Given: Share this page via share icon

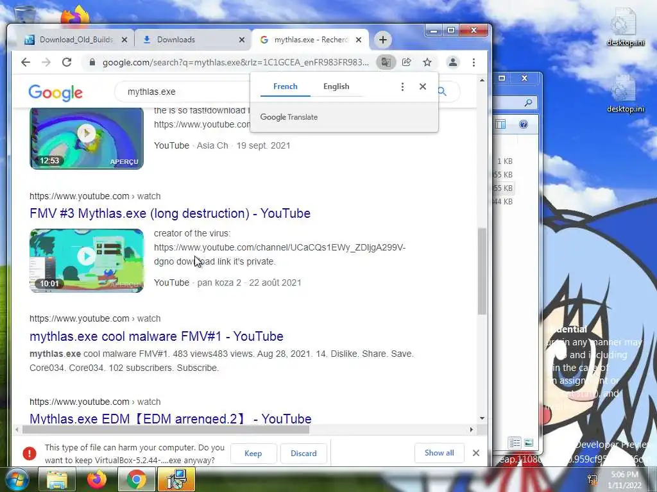Looking at the screenshot, I should pyautogui.click(x=406, y=62).
